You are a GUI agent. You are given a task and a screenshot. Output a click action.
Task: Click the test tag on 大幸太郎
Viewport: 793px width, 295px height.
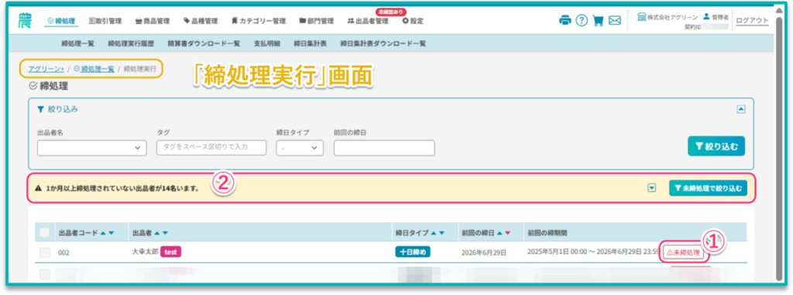coord(171,252)
